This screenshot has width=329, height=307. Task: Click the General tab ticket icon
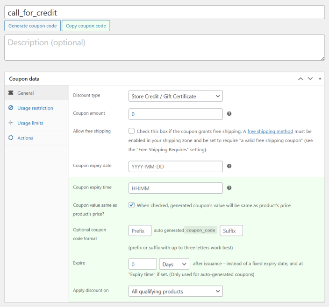(11, 93)
